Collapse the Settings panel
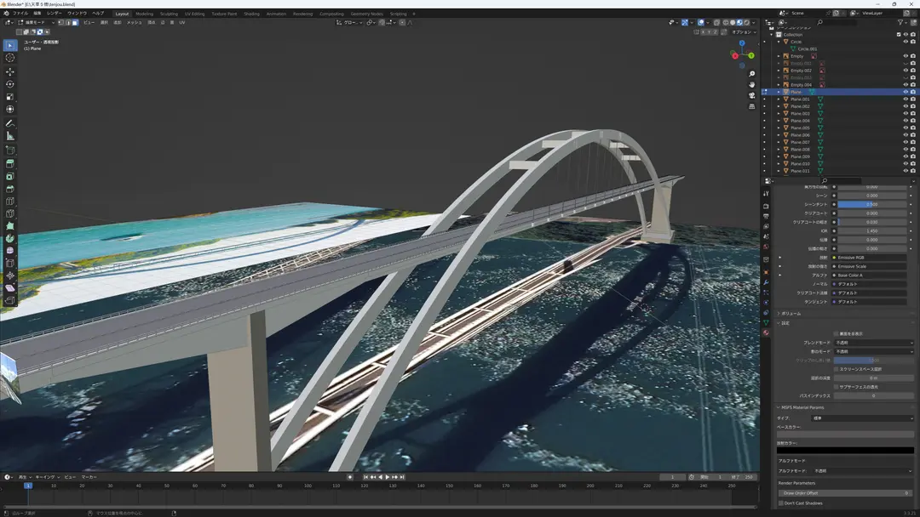This screenshot has height=517, width=920. (x=779, y=322)
